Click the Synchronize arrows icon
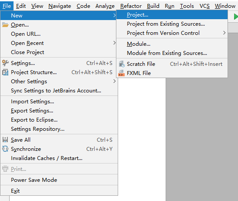 point(5,149)
